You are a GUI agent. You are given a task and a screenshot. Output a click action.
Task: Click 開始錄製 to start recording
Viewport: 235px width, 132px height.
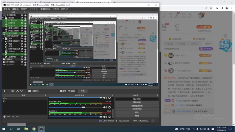(137, 102)
